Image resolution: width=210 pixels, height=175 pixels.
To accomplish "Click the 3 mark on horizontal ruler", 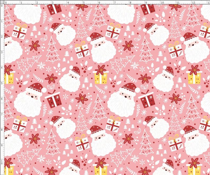I will pos(52,3).
